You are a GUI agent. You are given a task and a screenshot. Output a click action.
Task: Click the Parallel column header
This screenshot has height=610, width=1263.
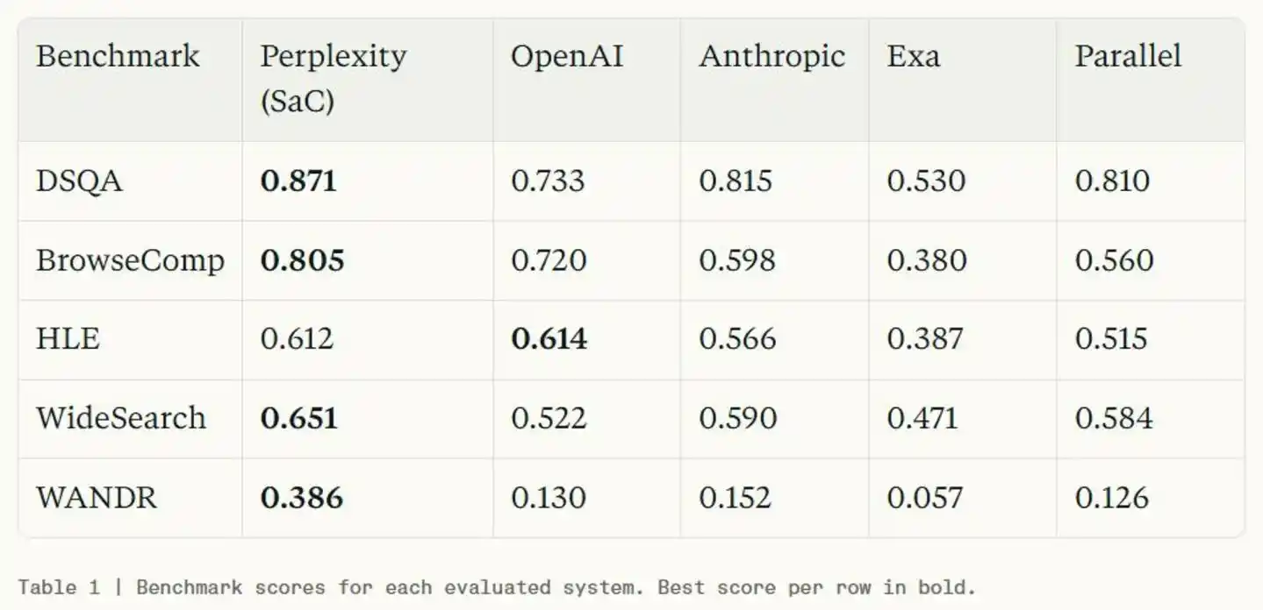(x=1128, y=56)
